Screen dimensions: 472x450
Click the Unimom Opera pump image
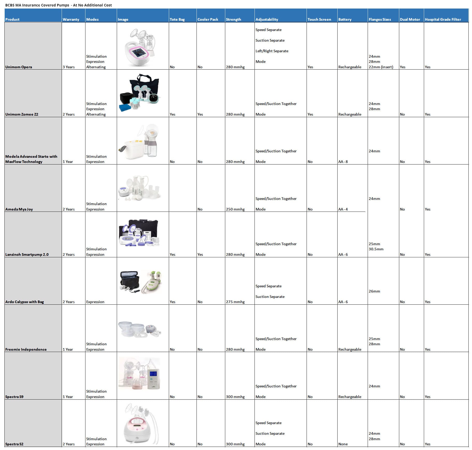tap(140, 47)
